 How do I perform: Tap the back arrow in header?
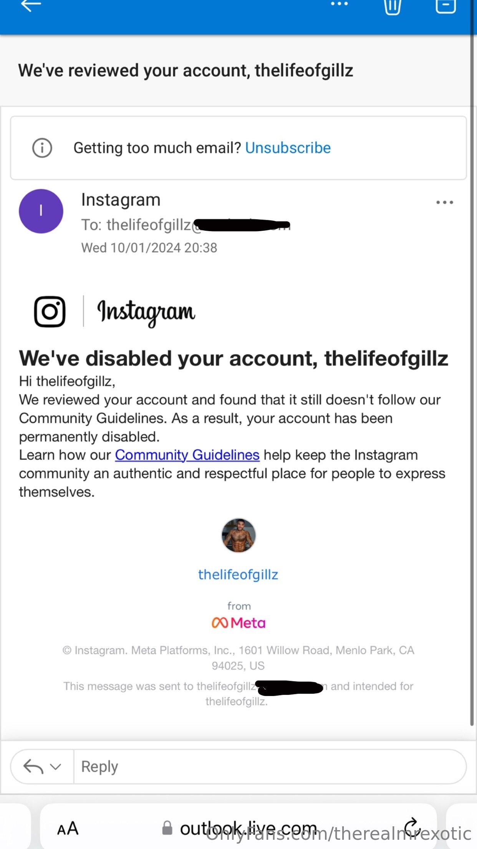(31, 5)
